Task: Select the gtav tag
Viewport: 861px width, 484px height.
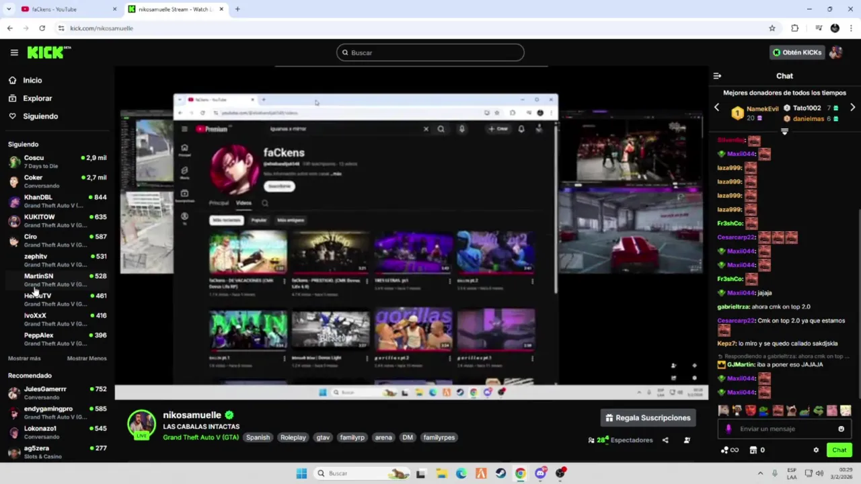Action: click(x=323, y=438)
